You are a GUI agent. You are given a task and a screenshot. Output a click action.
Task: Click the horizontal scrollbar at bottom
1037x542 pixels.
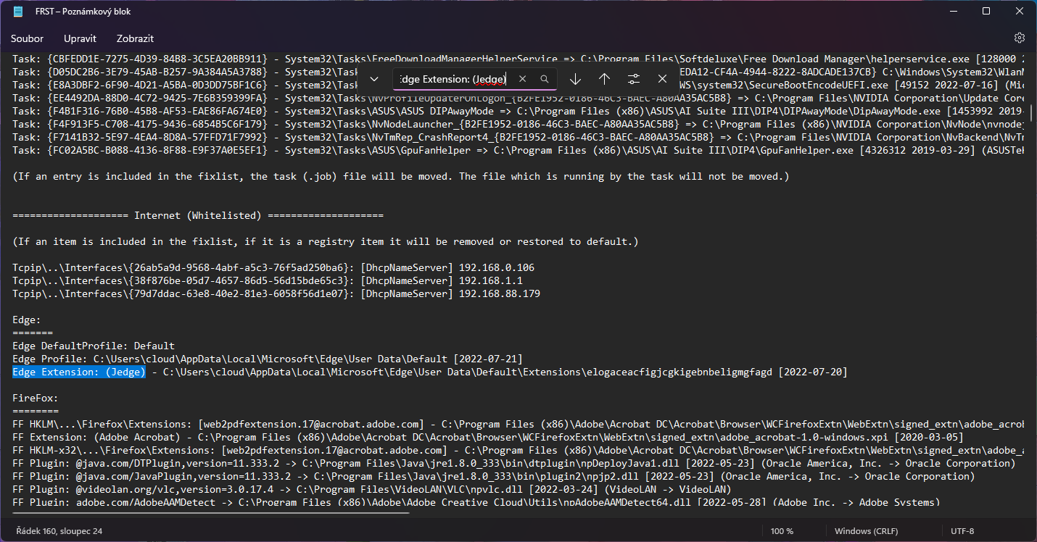coord(210,514)
